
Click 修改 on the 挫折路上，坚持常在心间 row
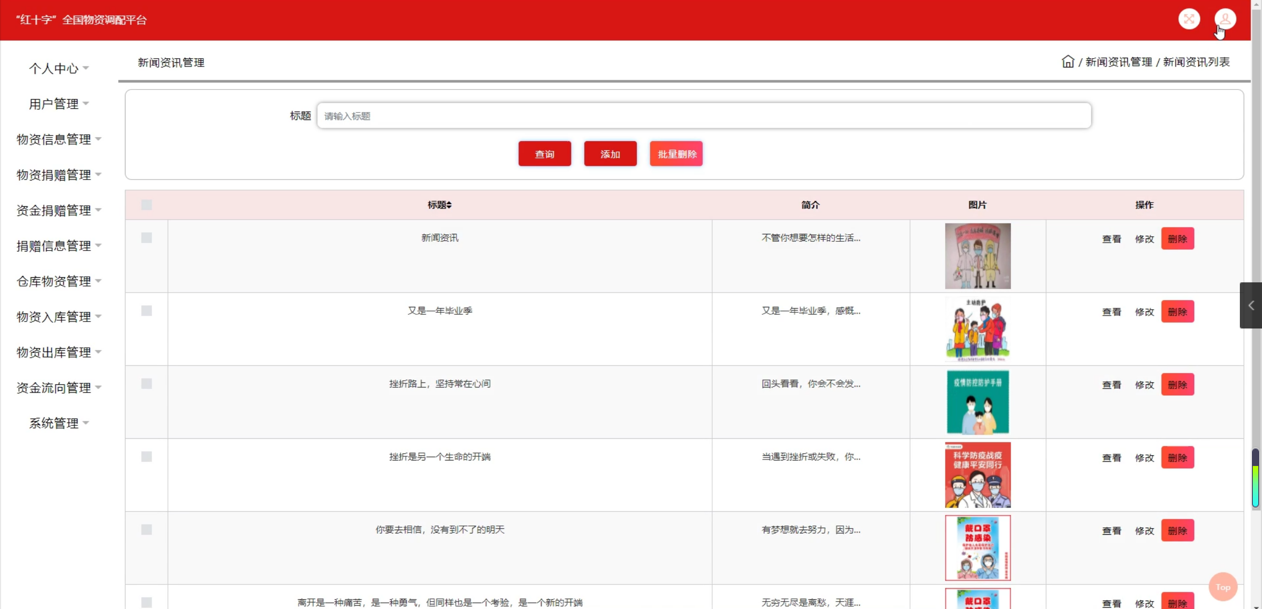click(1144, 385)
